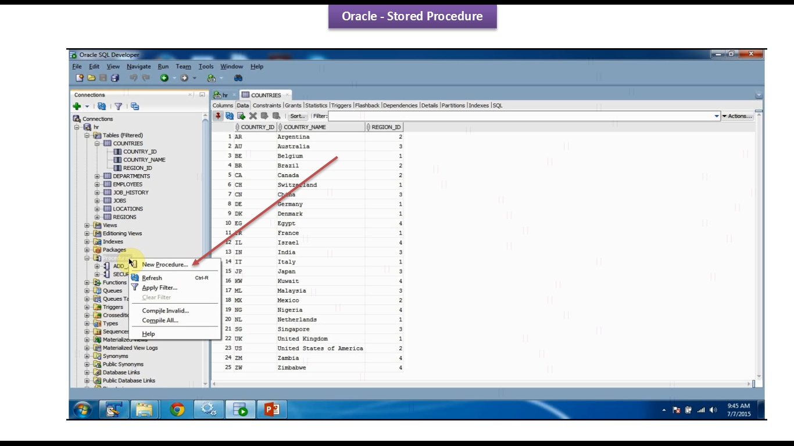Click the COUNTRY_NAME column header
Screen dimensions: 794x446
[x=321, y=127]
